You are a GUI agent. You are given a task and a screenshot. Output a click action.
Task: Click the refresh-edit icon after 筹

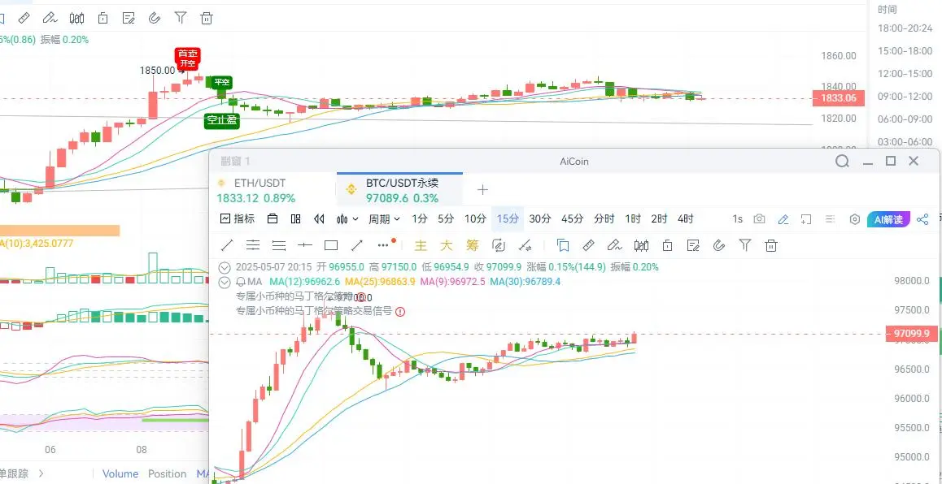pyautogui.click(x=498, y=244)
